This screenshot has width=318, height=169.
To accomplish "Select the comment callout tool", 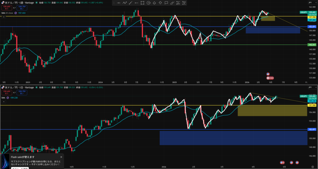I will tap(166, 3).
